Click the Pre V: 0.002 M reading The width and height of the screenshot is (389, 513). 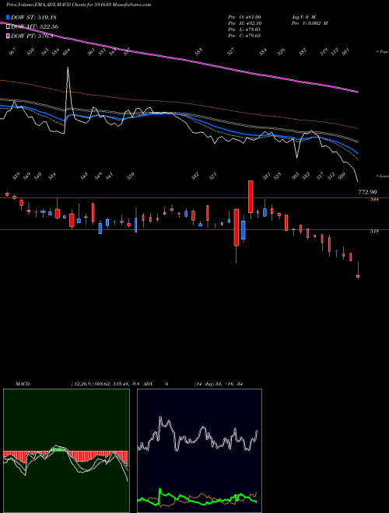tap(309, 23)
